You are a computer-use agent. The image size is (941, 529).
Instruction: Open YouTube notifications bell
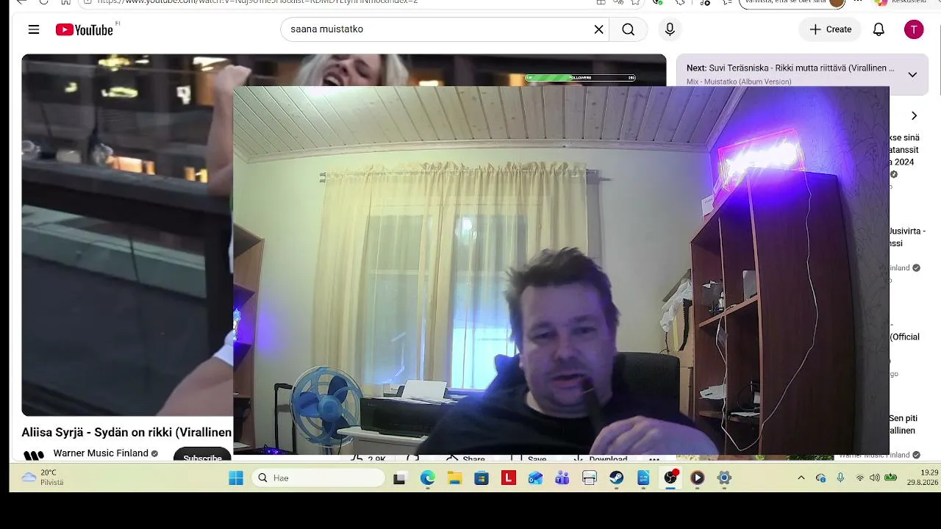[x=879, y=29]
